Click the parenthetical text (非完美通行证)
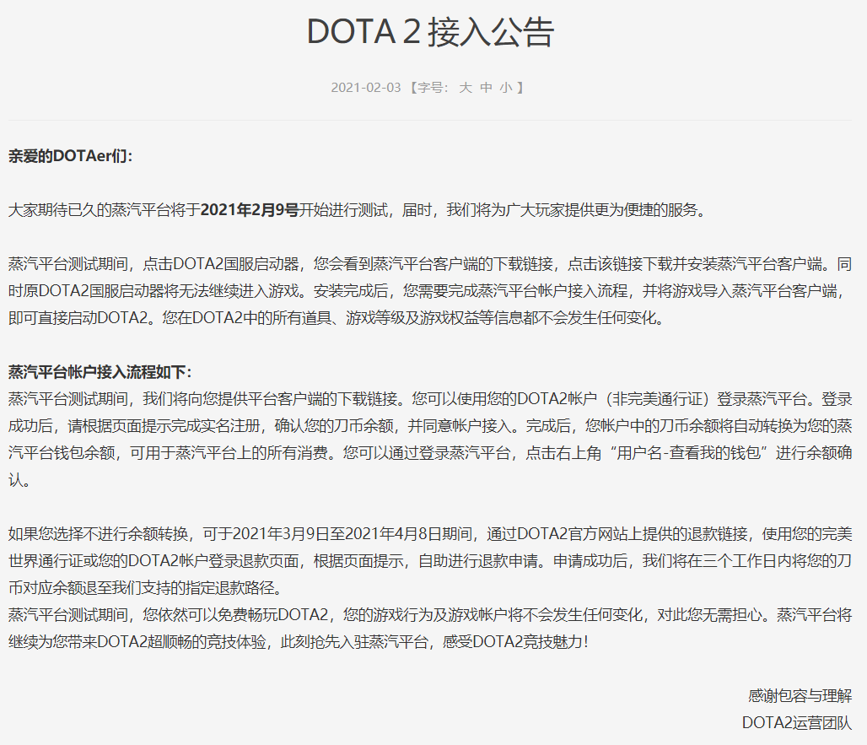 click(658, 399)
